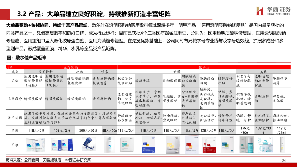The height and width of the screenshot is (167, 297).
Task: Select the 其他 subcategory header
Action: point(263,72)
